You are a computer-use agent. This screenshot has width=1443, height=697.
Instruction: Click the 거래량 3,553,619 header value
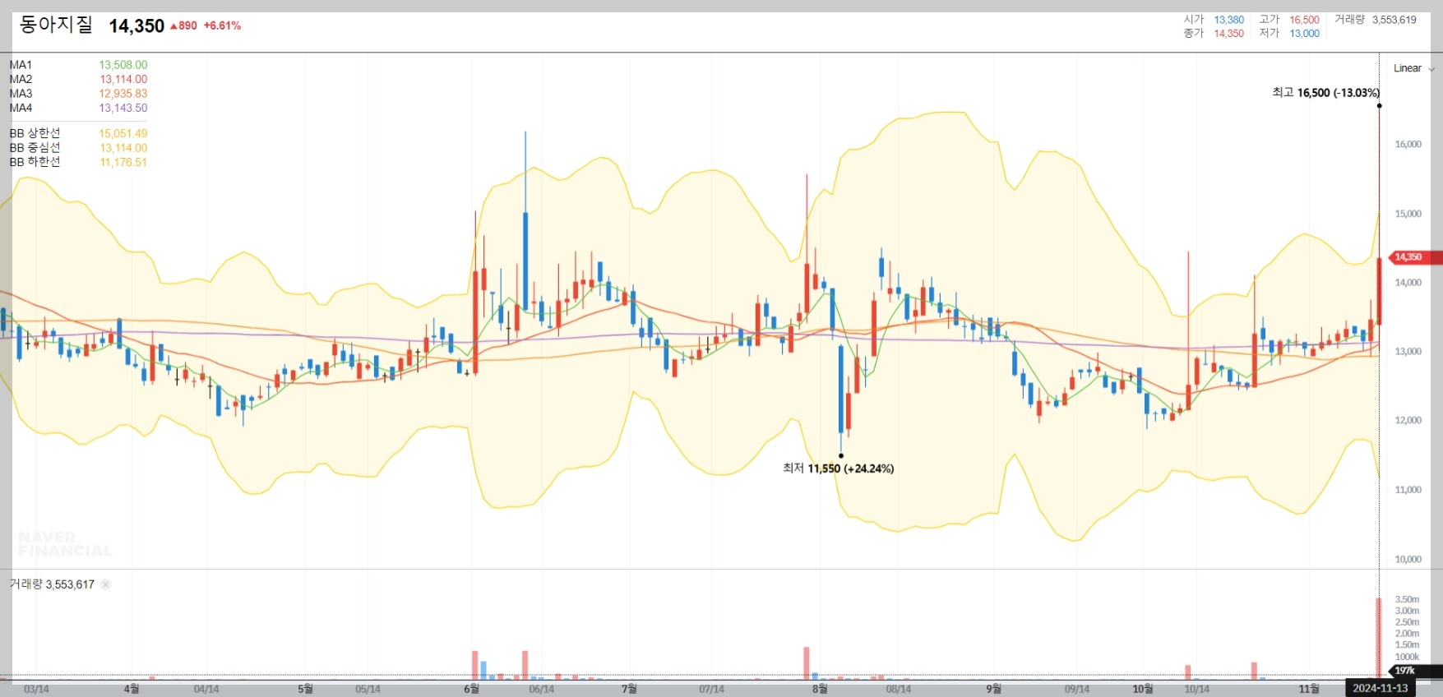tap(1376, 20)
